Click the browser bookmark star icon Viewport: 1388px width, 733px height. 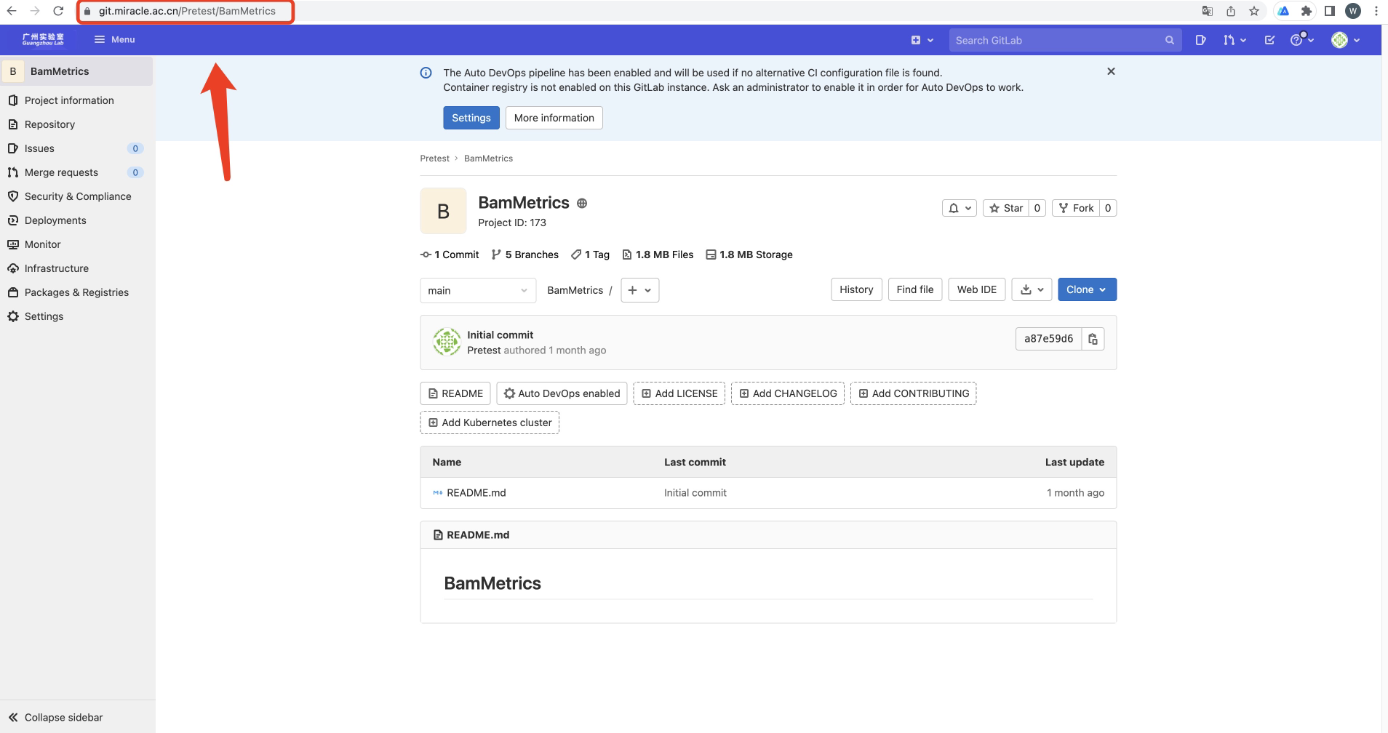pyautogui.click(x=1254, y=11)
